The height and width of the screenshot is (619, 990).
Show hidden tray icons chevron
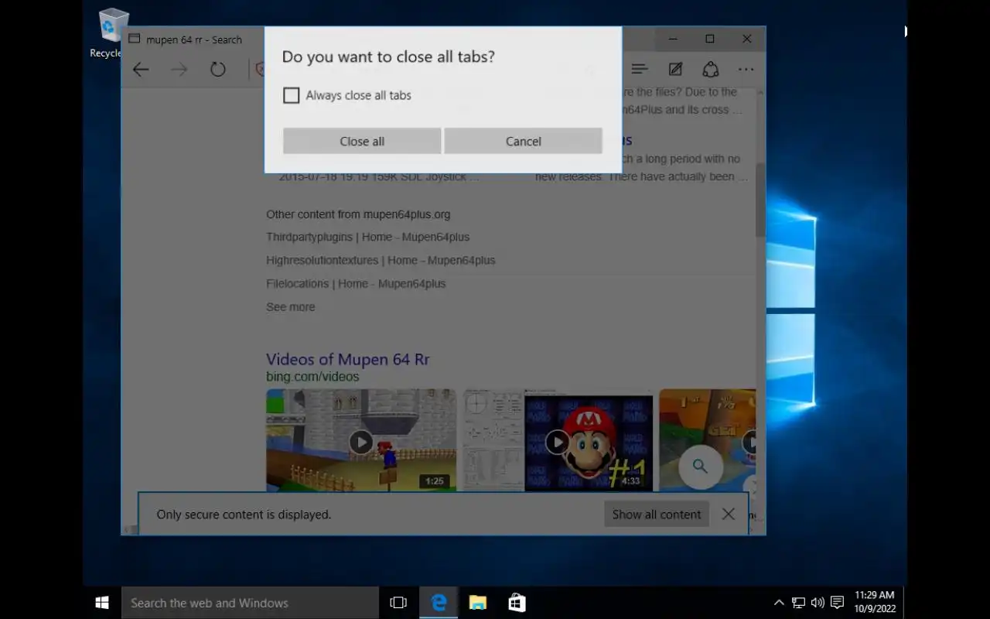[x=779, y=603]
